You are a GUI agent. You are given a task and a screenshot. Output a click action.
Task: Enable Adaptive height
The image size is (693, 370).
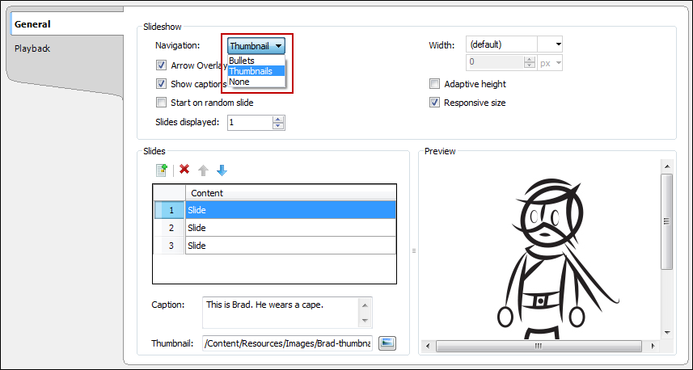coord(435,84)
